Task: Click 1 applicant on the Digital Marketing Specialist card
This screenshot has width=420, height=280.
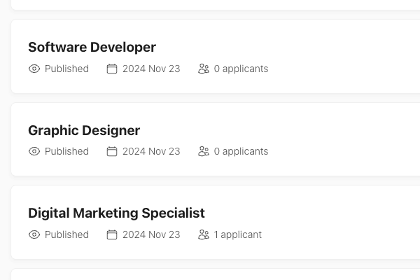Action: 237,234
